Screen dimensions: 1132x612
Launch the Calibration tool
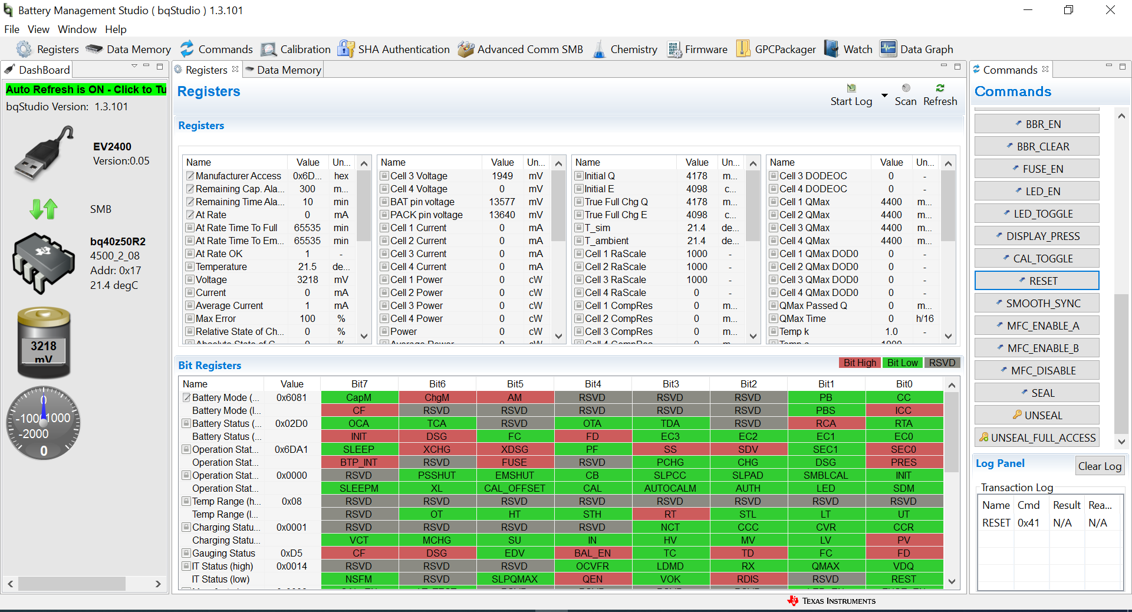[x=295, y=50]
